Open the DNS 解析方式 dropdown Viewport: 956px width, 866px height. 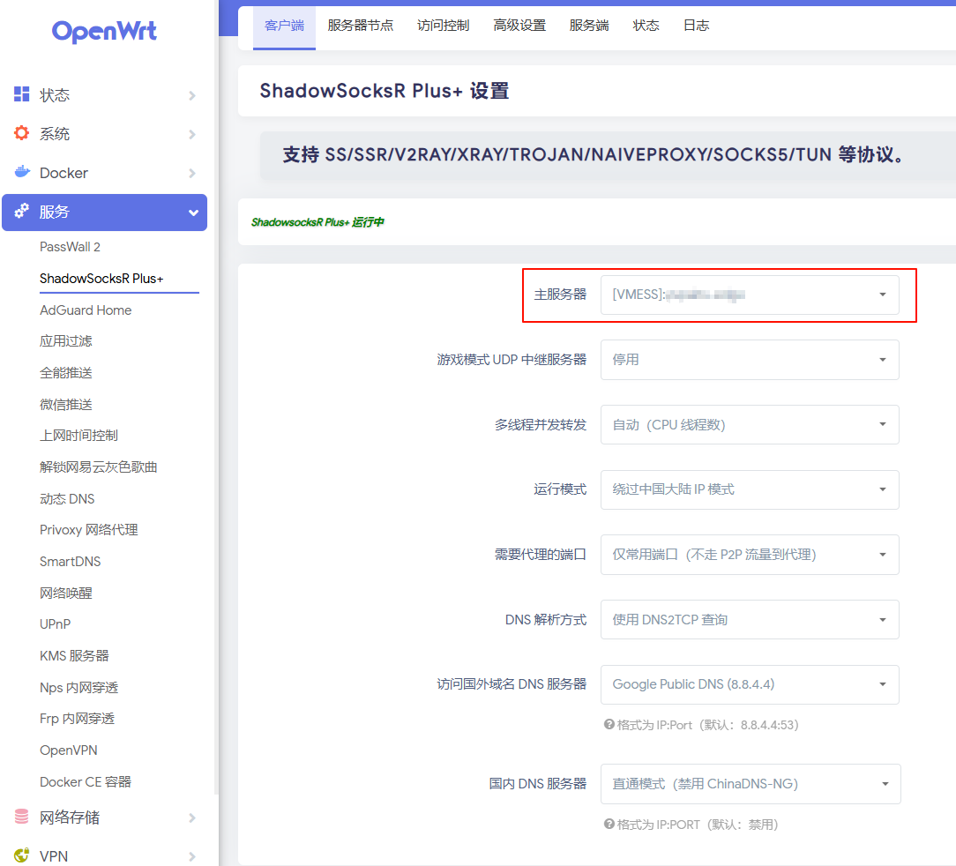coord(750,620)
